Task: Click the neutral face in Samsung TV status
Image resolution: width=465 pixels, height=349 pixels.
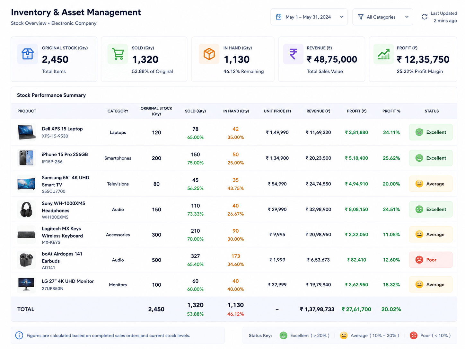Action: tap(419, 184)
